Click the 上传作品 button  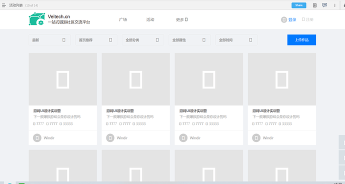[x=301, y=40]
